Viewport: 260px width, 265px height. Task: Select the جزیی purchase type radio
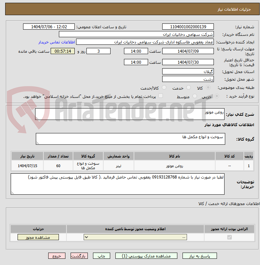(217, 96)
